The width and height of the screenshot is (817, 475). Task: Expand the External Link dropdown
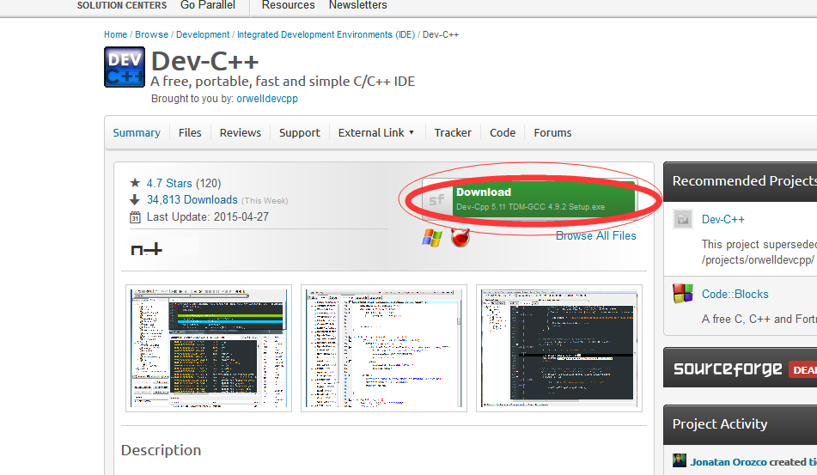click(376, 133)
